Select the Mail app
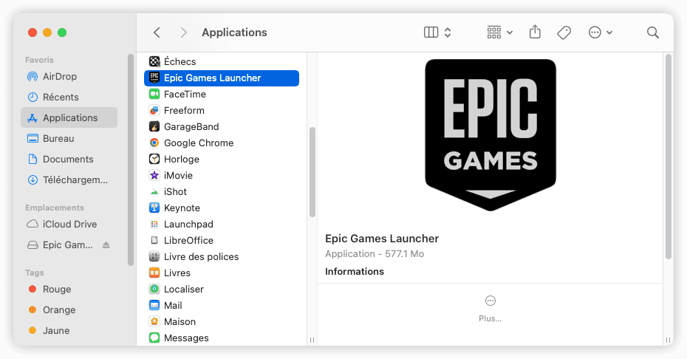Image resolution: width=687 pixels, height=359 pixels. [x=222, y=305]
